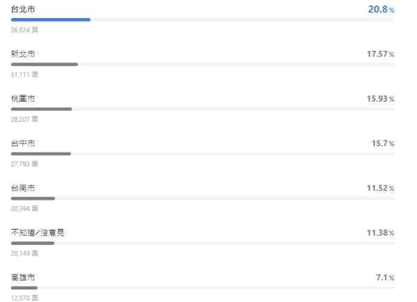Image resolution: width=417 pixels, height=302 pixels.
Task: Select the 台中市 poll option
Action: [23, 143]
